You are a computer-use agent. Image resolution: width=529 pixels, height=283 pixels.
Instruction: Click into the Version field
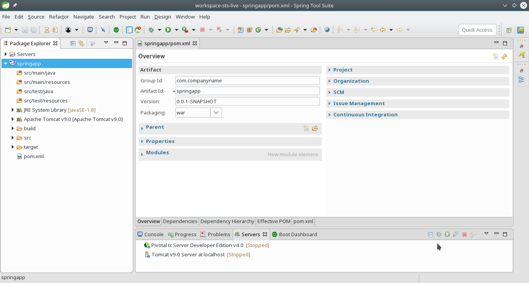point(247,101)
